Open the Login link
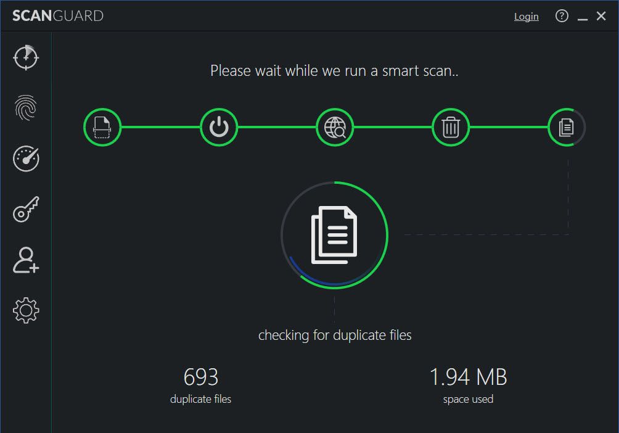This screenshot has width=619, height=433. pyautogui.click(x=526, y=16)
